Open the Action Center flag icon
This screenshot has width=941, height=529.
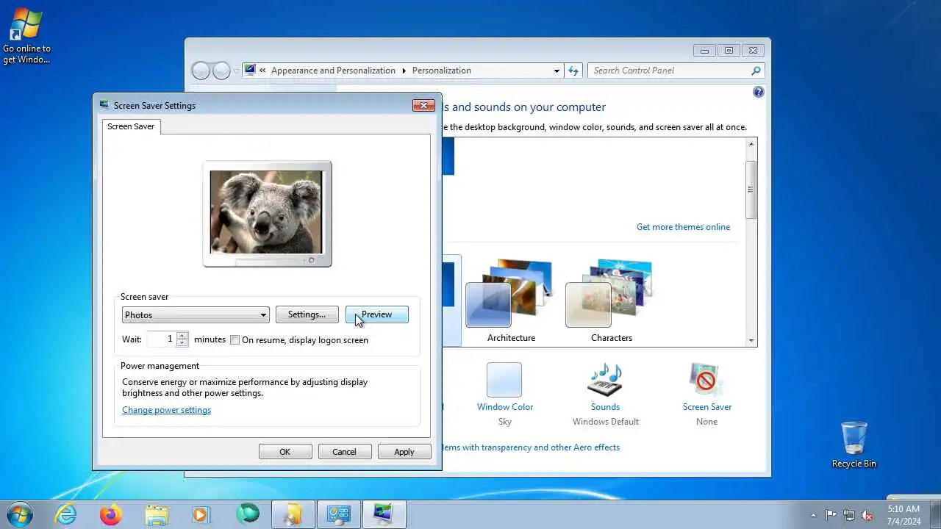[x=831, y=515]
